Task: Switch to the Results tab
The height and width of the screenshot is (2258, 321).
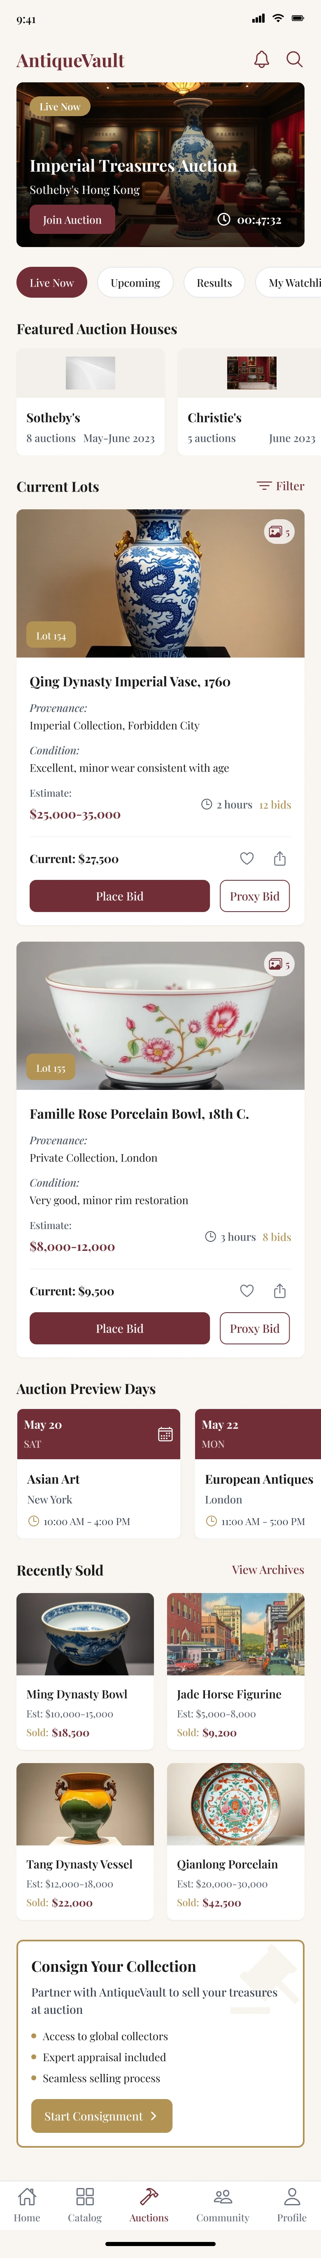Action: [x=214, y=283]
